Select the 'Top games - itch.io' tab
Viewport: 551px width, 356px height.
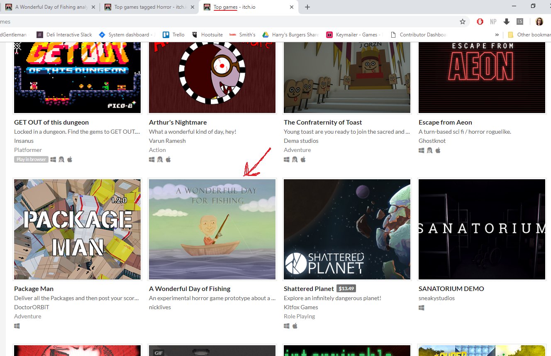point(249,7)
